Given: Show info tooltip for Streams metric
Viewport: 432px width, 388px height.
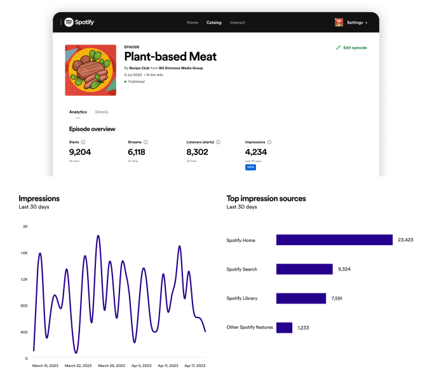Looking at the screenshot, I should (145, 142).
